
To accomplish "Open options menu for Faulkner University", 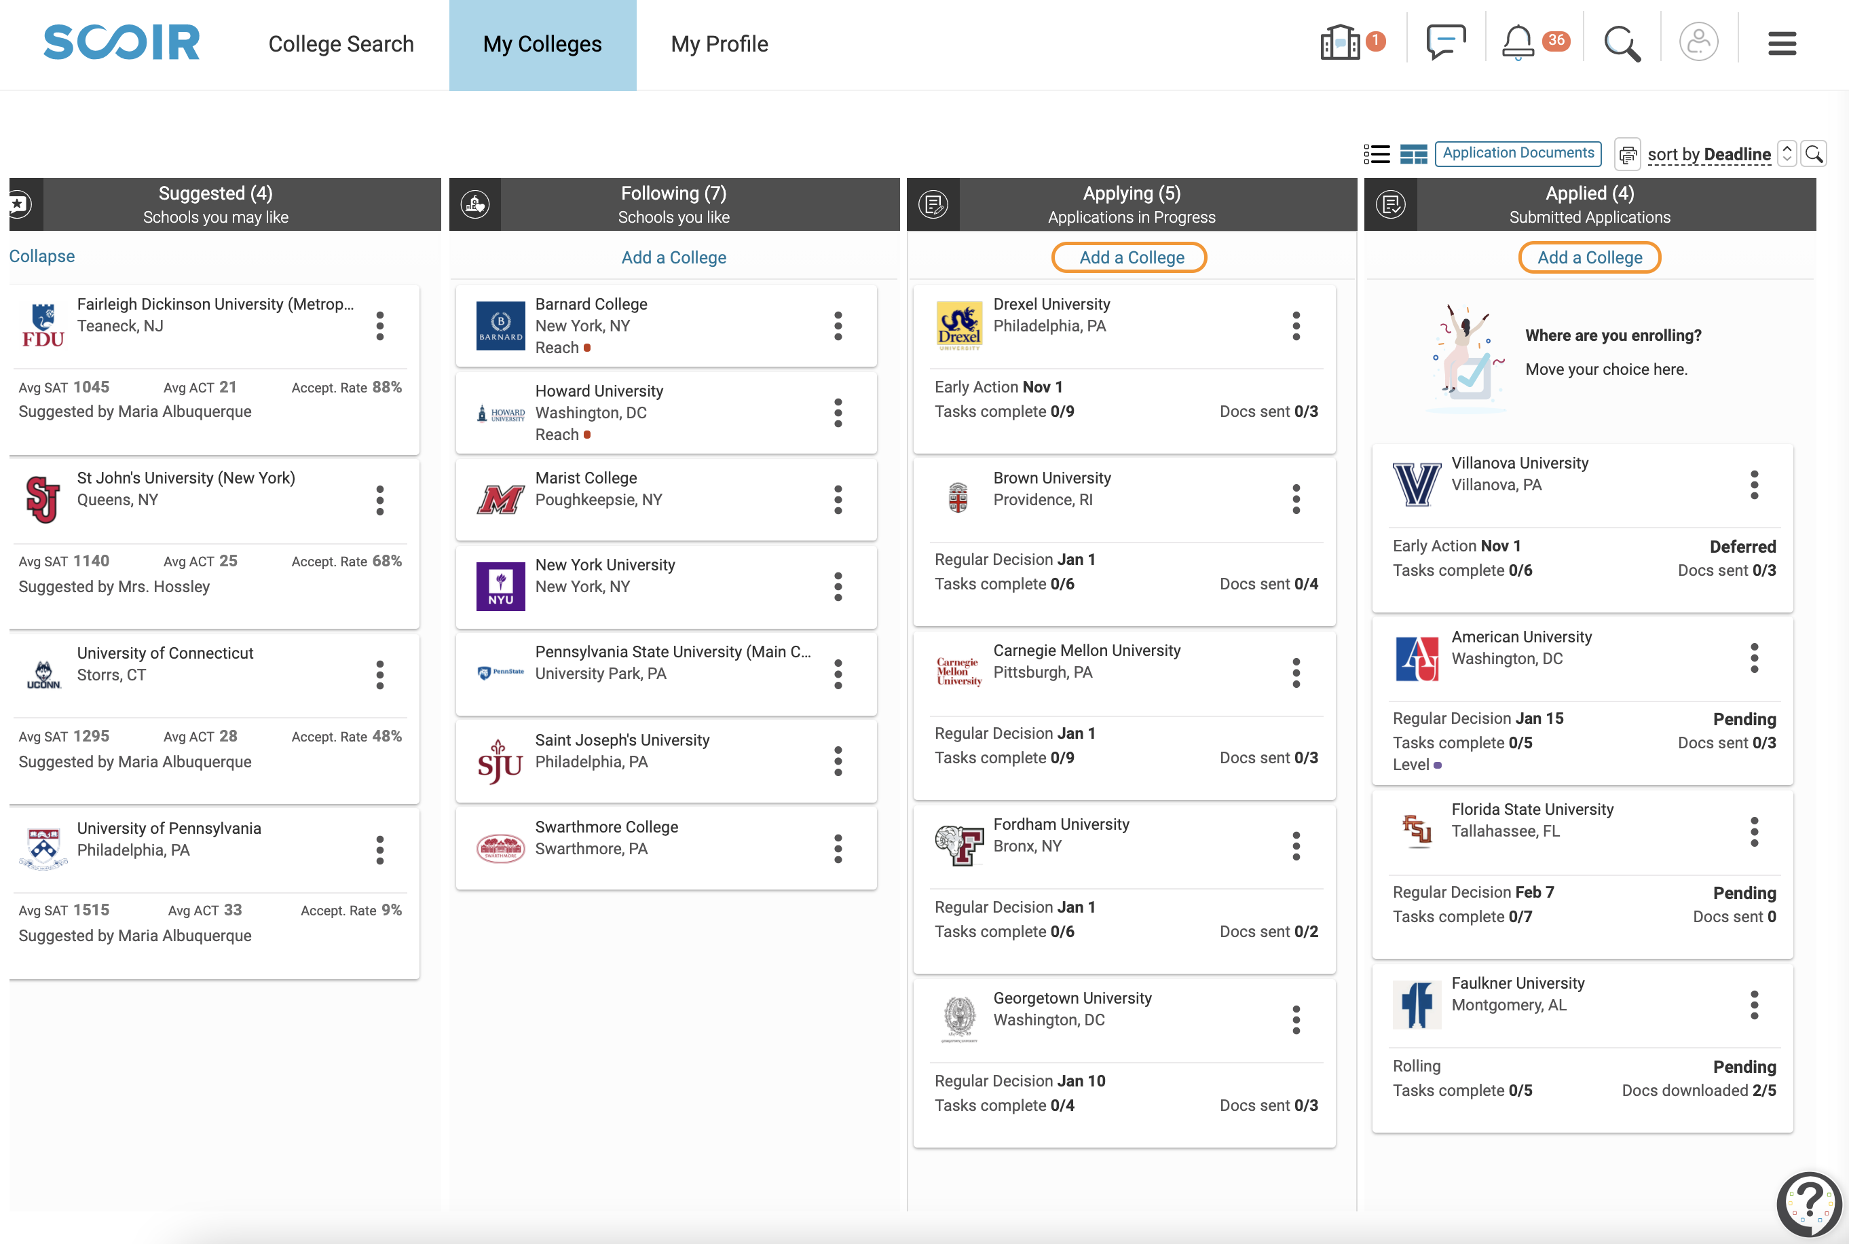I will (x=1755, y=1005).
